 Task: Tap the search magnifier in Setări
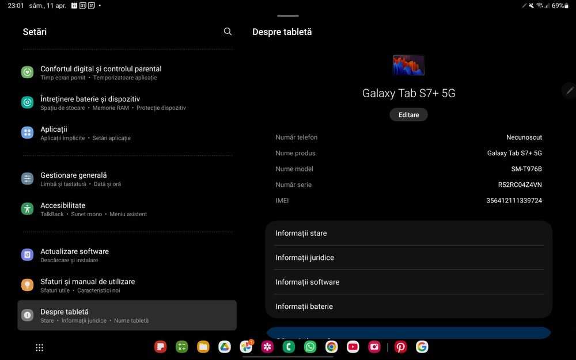click(228, 32)
